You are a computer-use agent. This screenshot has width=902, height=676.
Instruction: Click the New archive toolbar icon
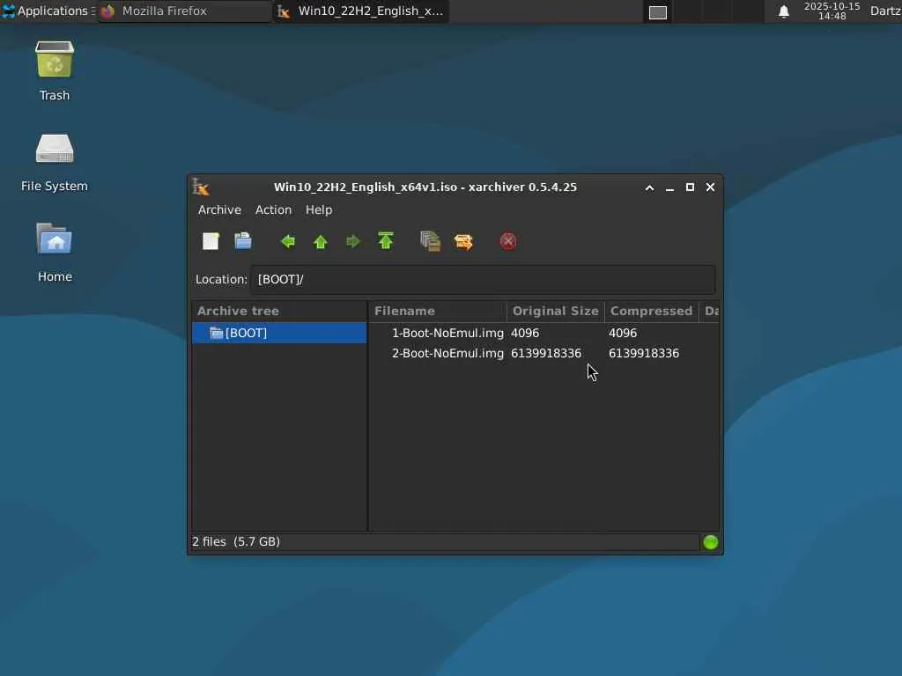(x=211, y=241)
